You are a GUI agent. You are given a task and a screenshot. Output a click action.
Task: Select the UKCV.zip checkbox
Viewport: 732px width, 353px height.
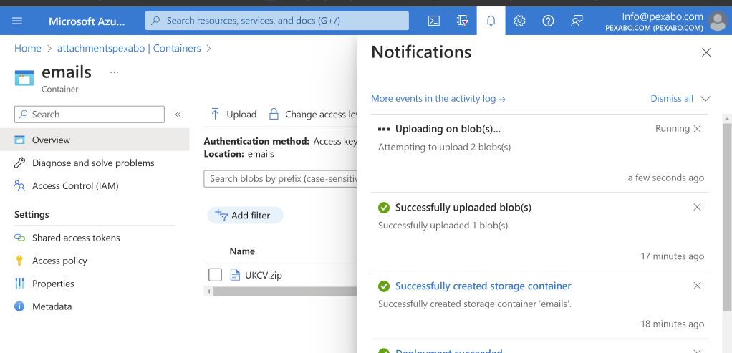[215, 275]
